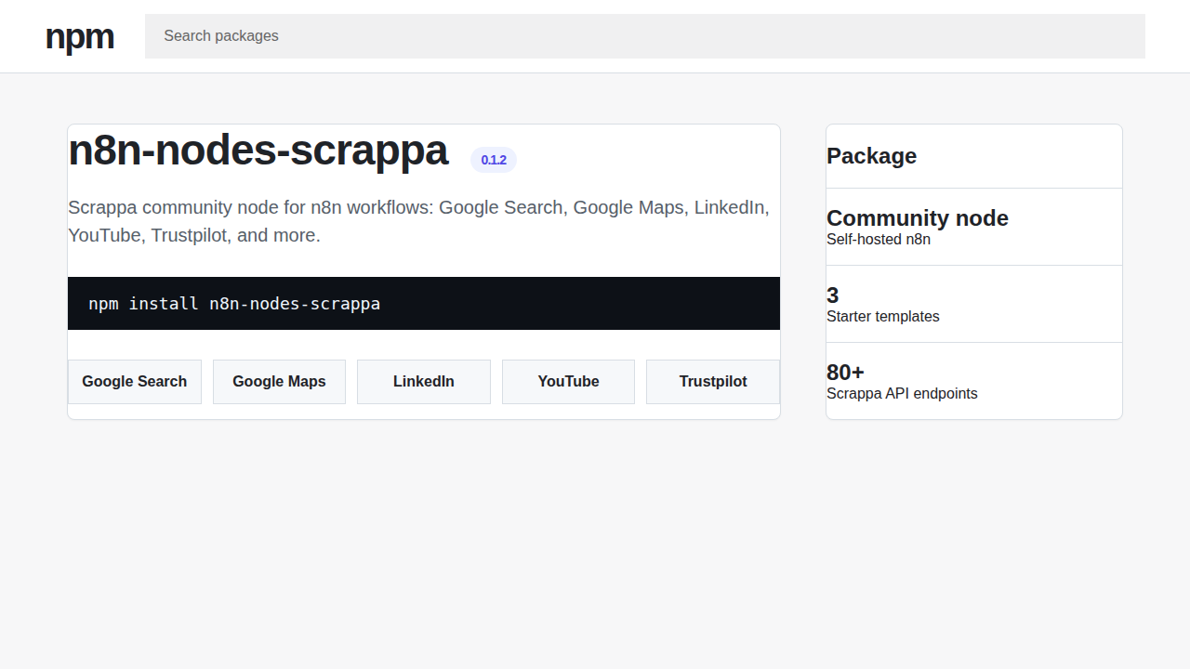Select the Google Maps tag
This screenshot has height=669, width=1190.
tap(279, 381)
